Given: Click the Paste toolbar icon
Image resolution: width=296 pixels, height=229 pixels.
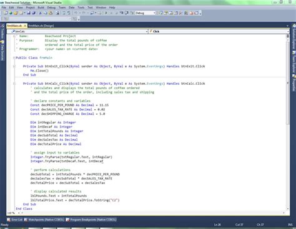Looking at the screenshot, I should pos(51,13).
